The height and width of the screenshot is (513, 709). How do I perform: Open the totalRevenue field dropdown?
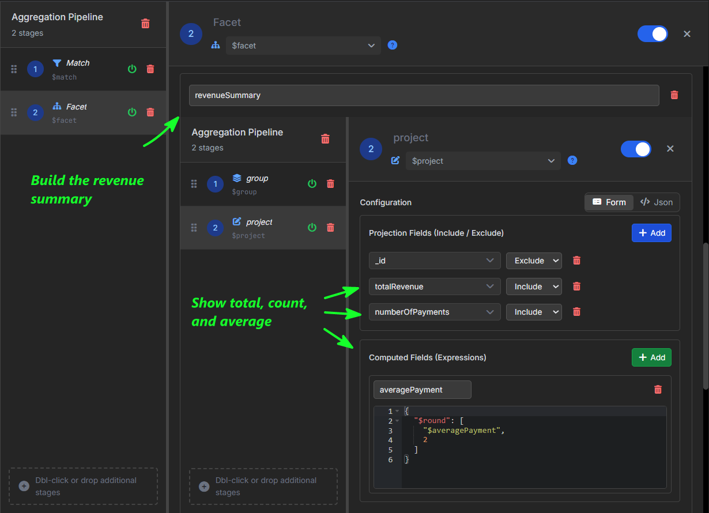pyautogui.click(x=435, y=286)
